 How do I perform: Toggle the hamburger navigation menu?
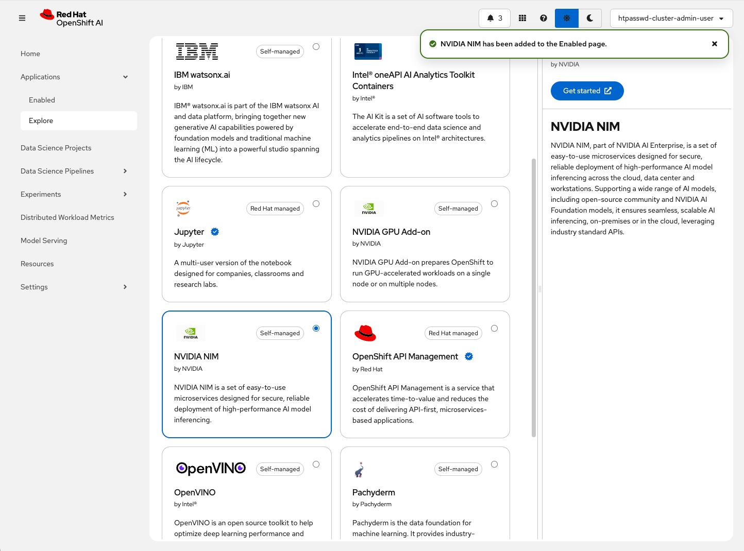[x=22, y=18]
